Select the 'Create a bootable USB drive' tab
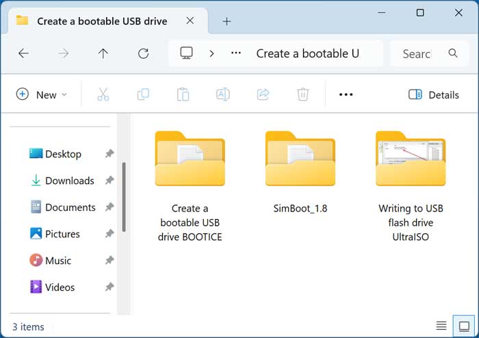The image size is (479, 338). pyautogui.click(x=102, y=21)
